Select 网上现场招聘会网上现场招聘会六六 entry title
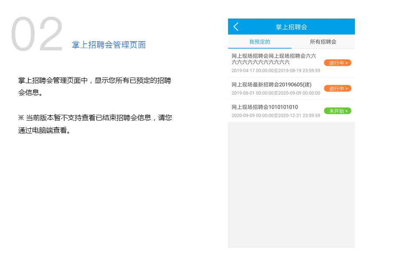Image resolution: width=417 pixels, height=260 pixels. 274,59
